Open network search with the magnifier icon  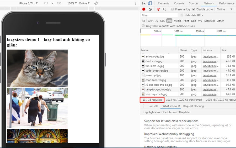pos(164,9)
